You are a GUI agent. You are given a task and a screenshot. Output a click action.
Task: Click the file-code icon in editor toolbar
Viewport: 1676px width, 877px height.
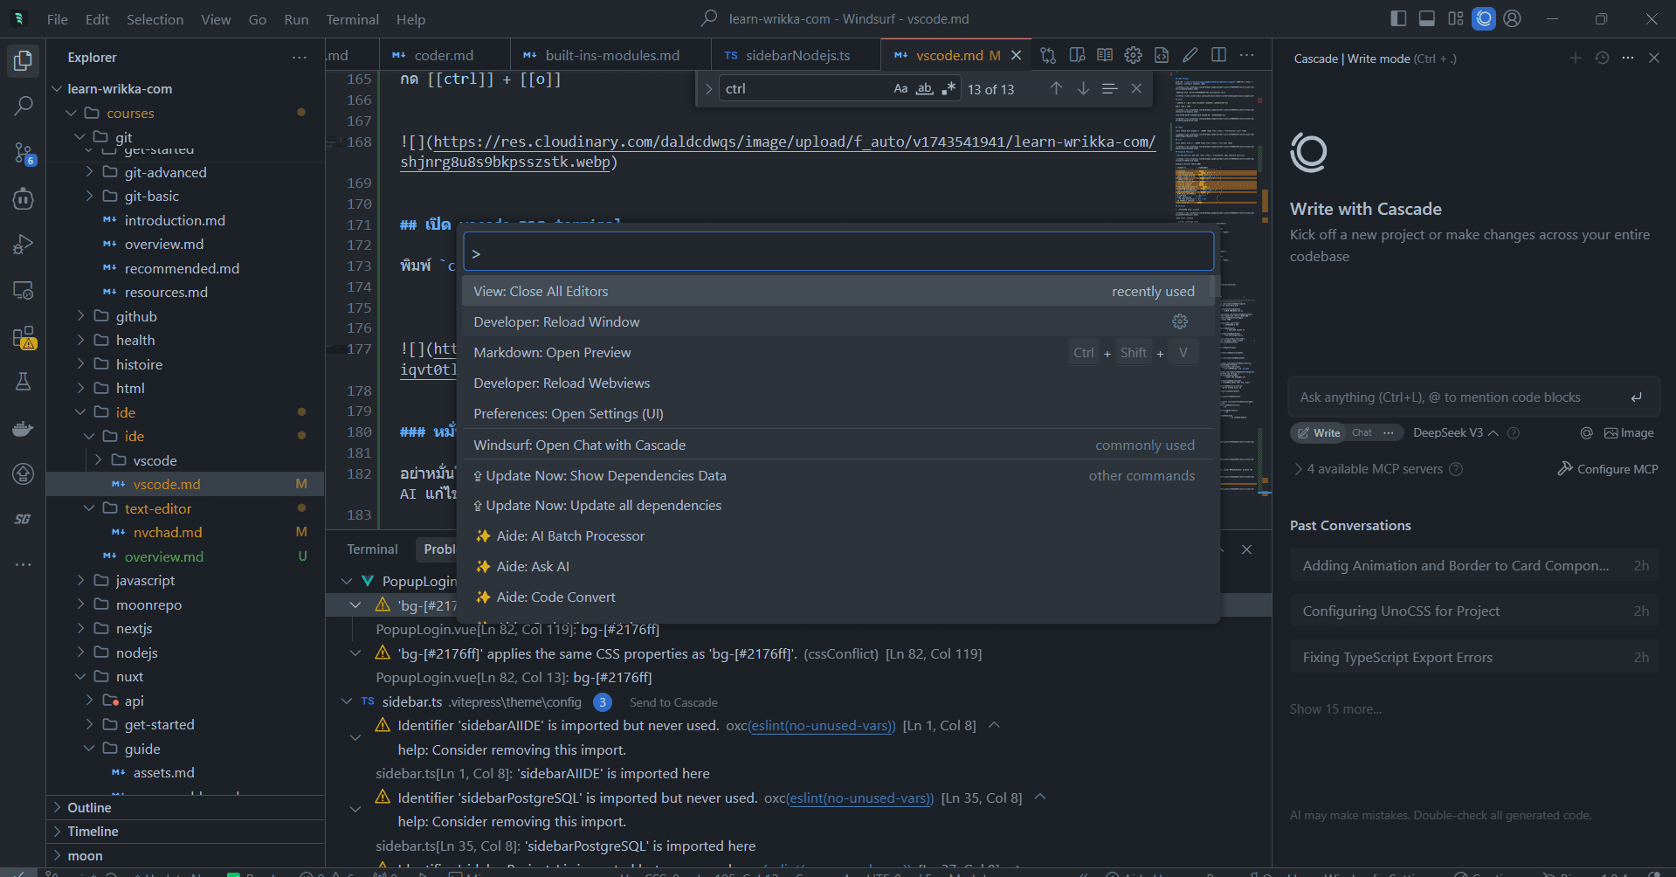pos(1162,55)
